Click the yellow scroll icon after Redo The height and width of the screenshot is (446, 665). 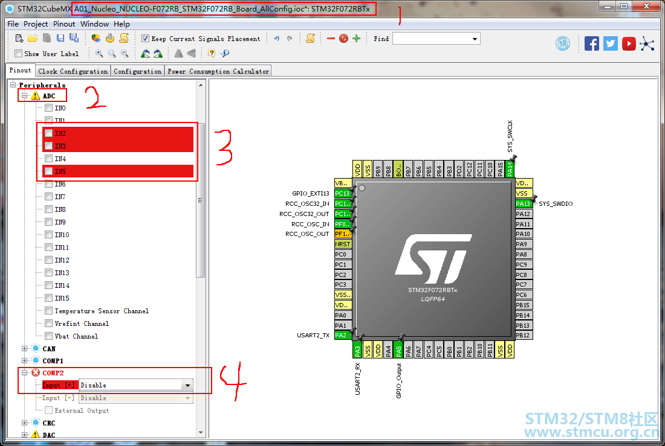tap(311, 39)
